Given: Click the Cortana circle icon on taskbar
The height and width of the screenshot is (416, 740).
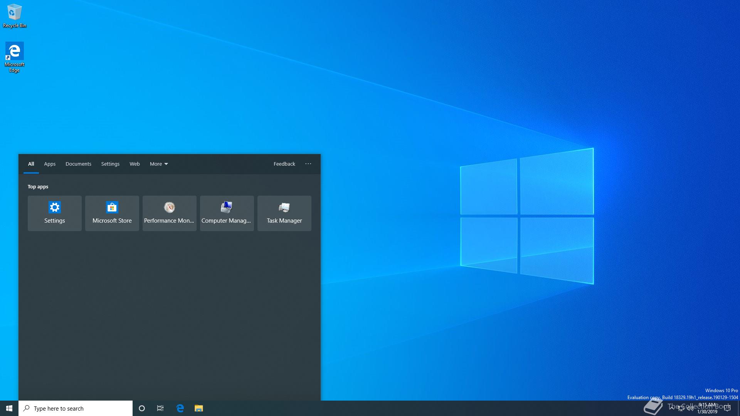Looking at the screenshot, I should coord(141,408).
